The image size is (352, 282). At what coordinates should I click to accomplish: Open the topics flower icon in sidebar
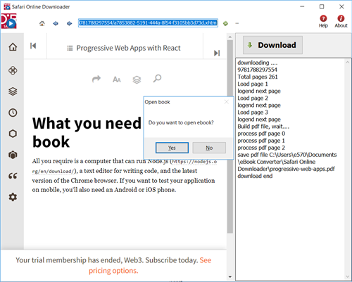pyautogui.click(x=13, y=70)
